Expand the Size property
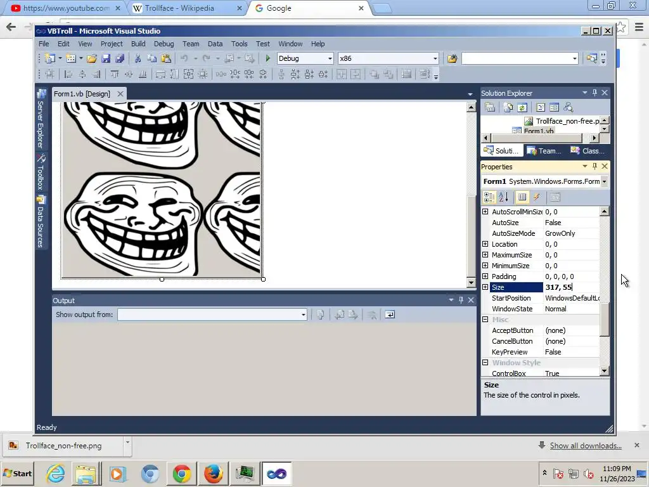This screenshot has height=487, width=649. [485, 287]
